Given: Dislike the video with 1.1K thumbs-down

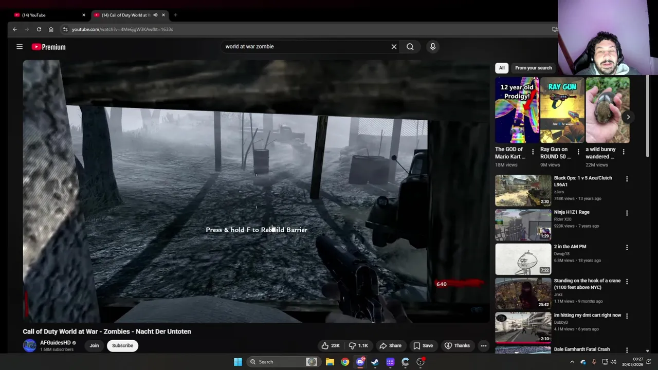Looking at the screenshot, I should point(358,346).
